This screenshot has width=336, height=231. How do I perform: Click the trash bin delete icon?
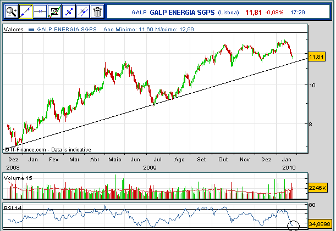[x=97, y=12]
